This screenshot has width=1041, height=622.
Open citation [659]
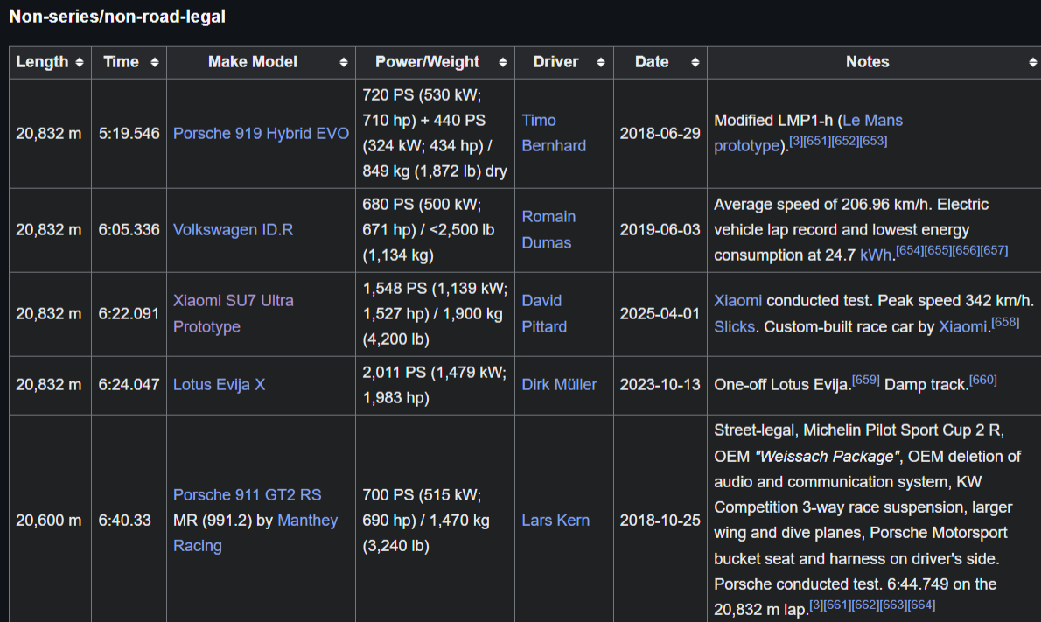pos(866,380)
